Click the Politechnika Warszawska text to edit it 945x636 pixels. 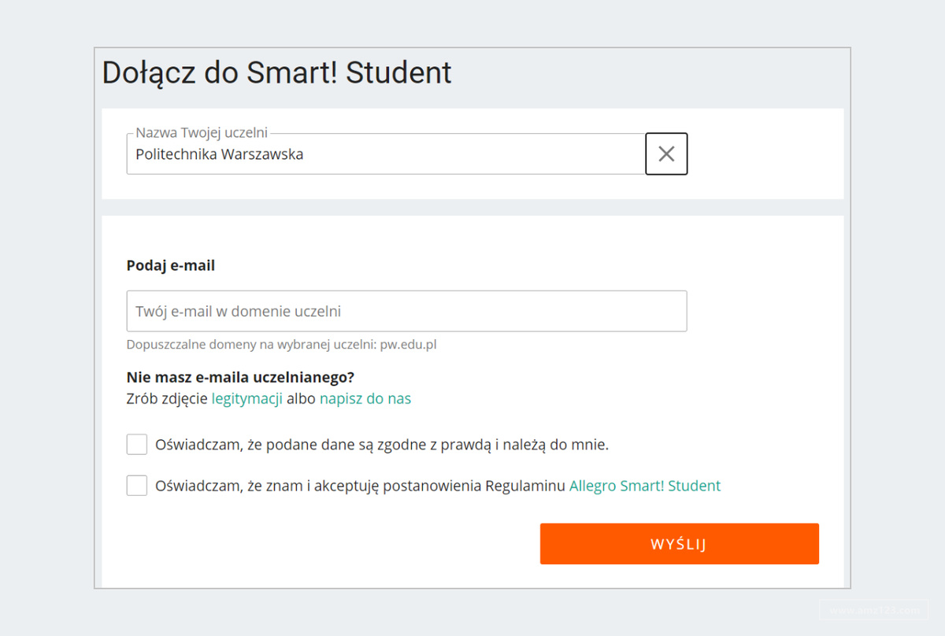point(220,154)
